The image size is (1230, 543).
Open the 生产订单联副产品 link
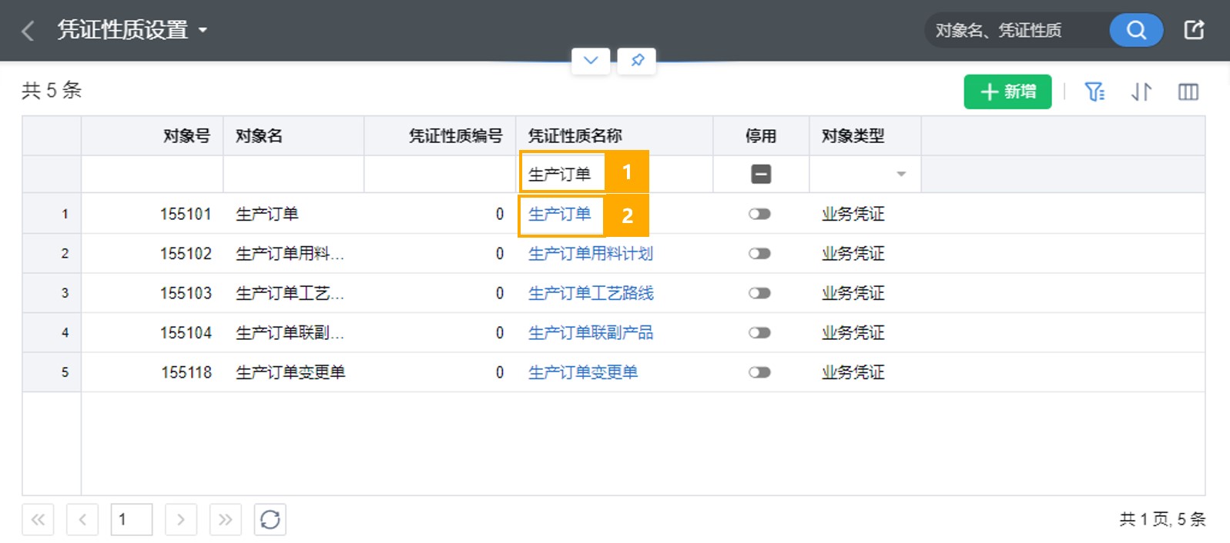[x=591, y=333]
